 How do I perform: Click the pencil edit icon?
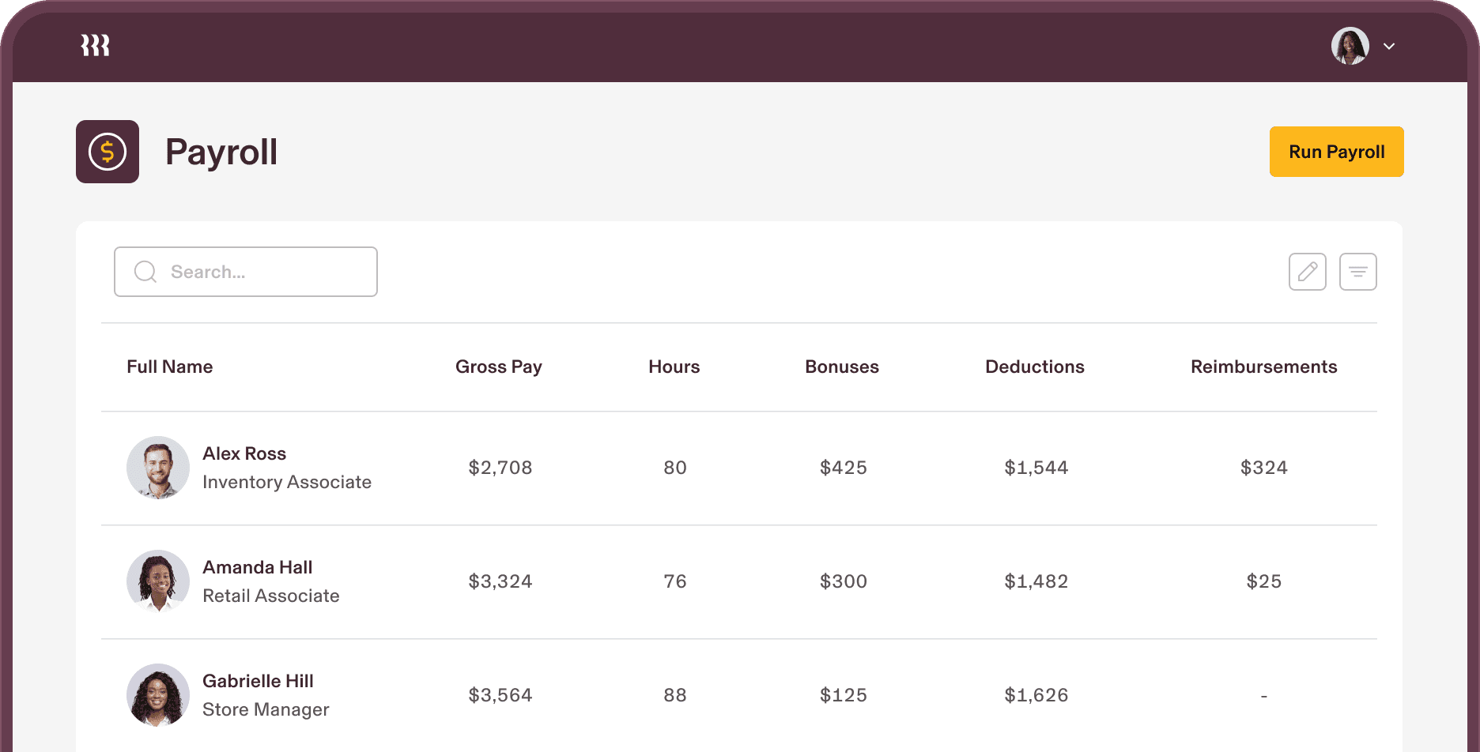pyautogui.click(x=1307, y=272)
